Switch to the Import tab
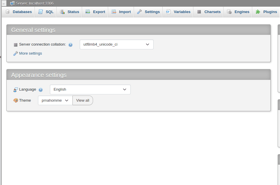Viewport: 280px width, 185px height. (x=121, y=12)
